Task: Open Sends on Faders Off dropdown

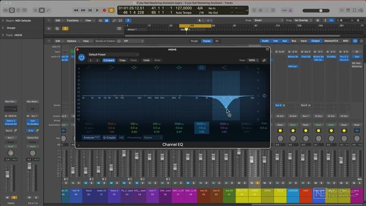Action: click(133, 41)
